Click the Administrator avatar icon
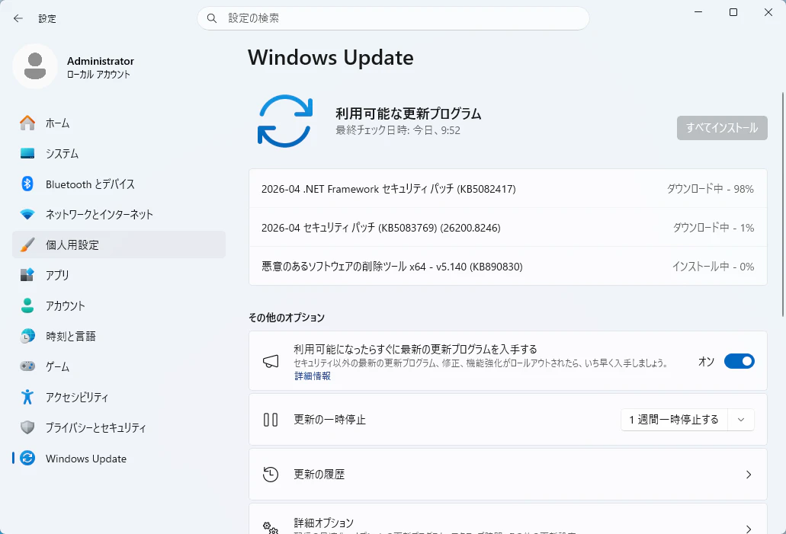 click(35, 66)
